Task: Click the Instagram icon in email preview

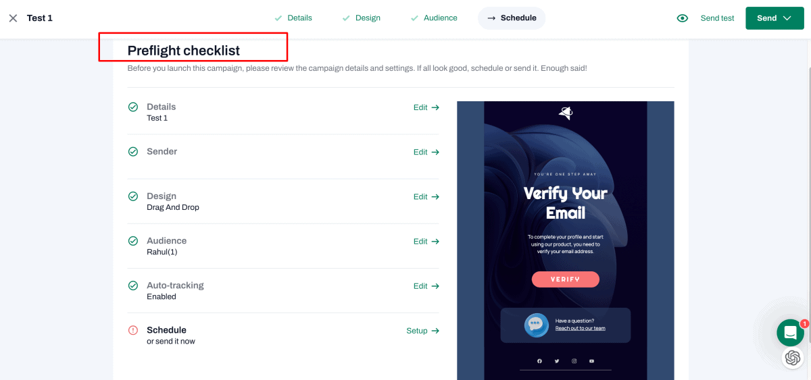Action: pyautogui.click(x=574, y=361)
